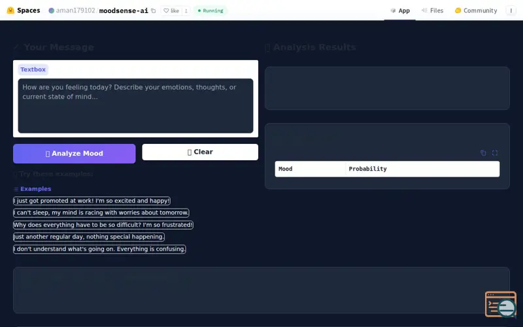Screen dimensions: 523x327
Task: Click the Mood column header
Action: click(310, 169)
